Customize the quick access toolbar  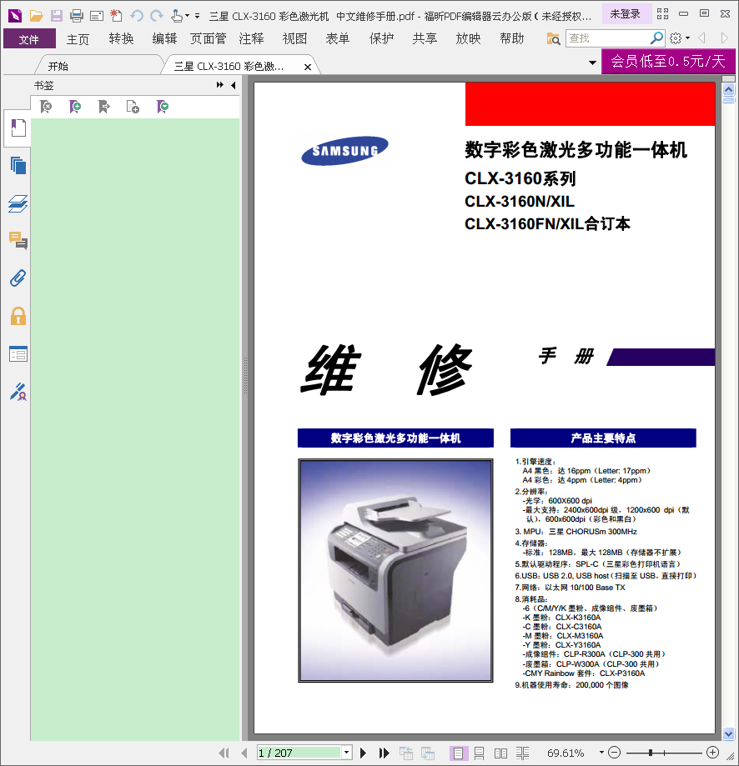197,16
